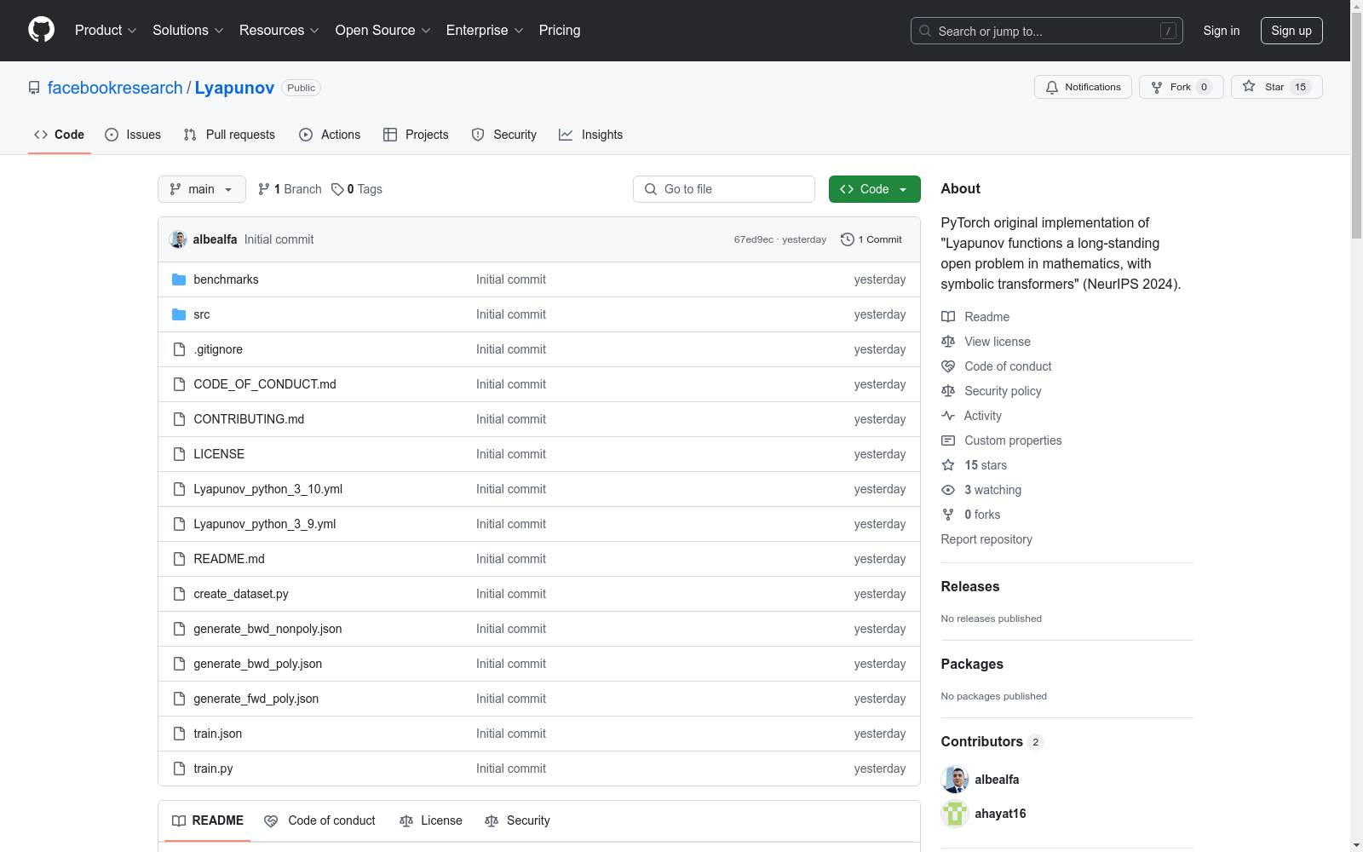Open the main branch selector dropdown
Image resolution: width=1363 pixels, height=852 pixels.
[202, 189]
